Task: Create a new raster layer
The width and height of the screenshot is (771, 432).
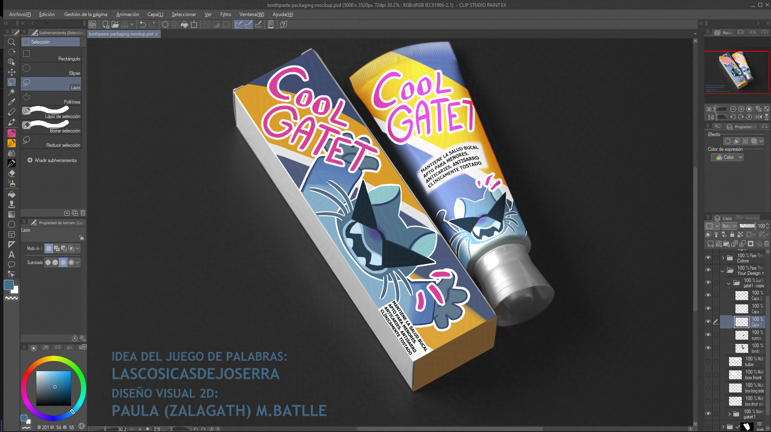Action: 711,244
